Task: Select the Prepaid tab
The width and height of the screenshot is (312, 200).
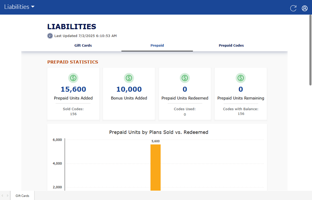Action: pos(157,45)
